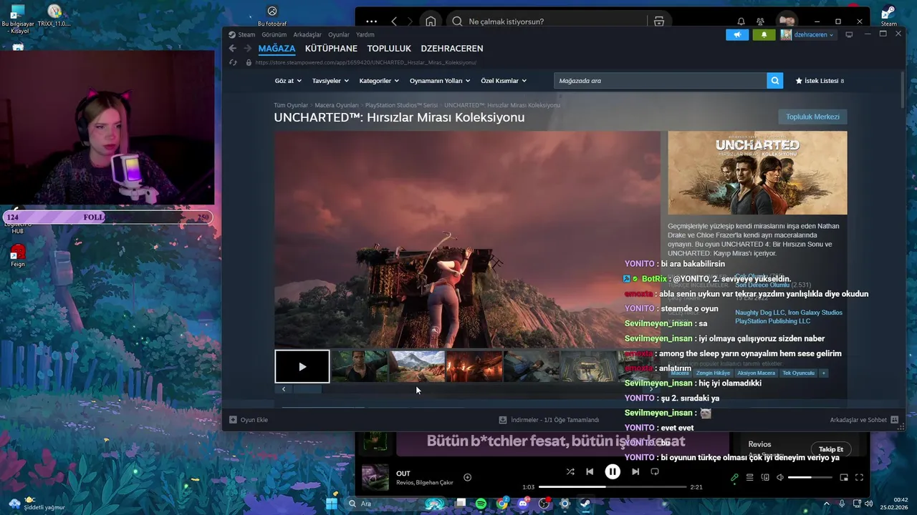The height and width of the screenshot is (515, 917).
Task: Expand the Özel Kısımlar dropdown
Action: (504, 81)
